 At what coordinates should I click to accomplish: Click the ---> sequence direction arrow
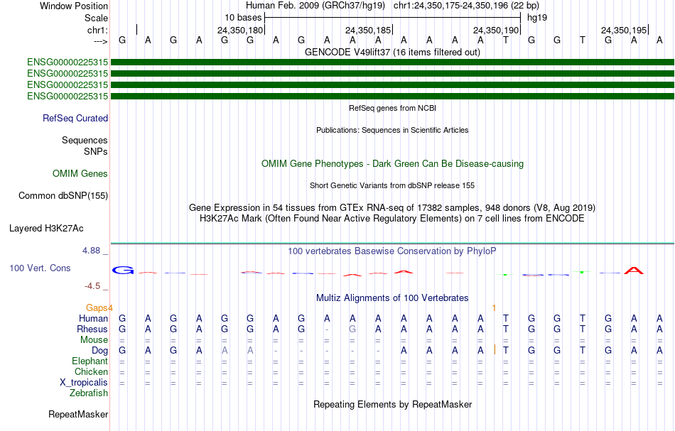[x=101, y=41]
